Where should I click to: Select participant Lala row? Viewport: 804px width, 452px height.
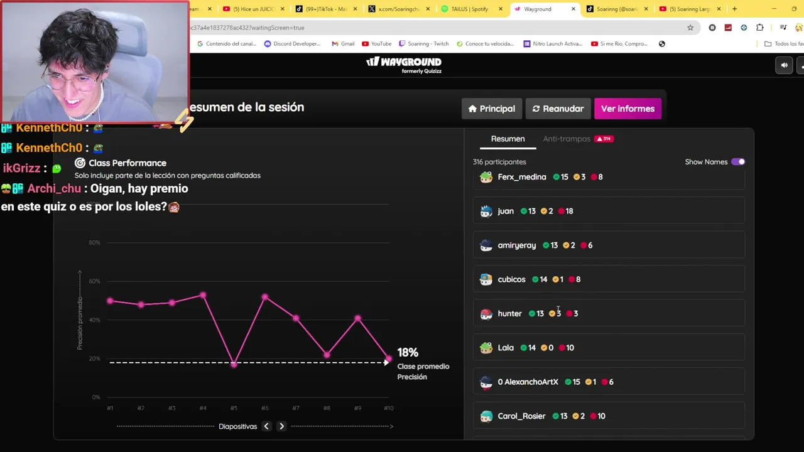click(609, 348)
